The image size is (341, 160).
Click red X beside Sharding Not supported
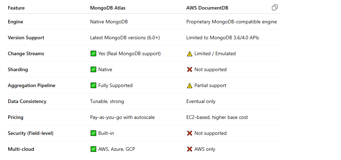click(189, 70)
